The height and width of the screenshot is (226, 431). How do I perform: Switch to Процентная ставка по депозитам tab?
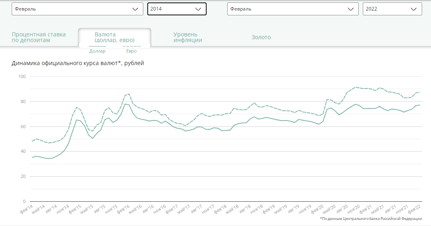click(38, 37)
